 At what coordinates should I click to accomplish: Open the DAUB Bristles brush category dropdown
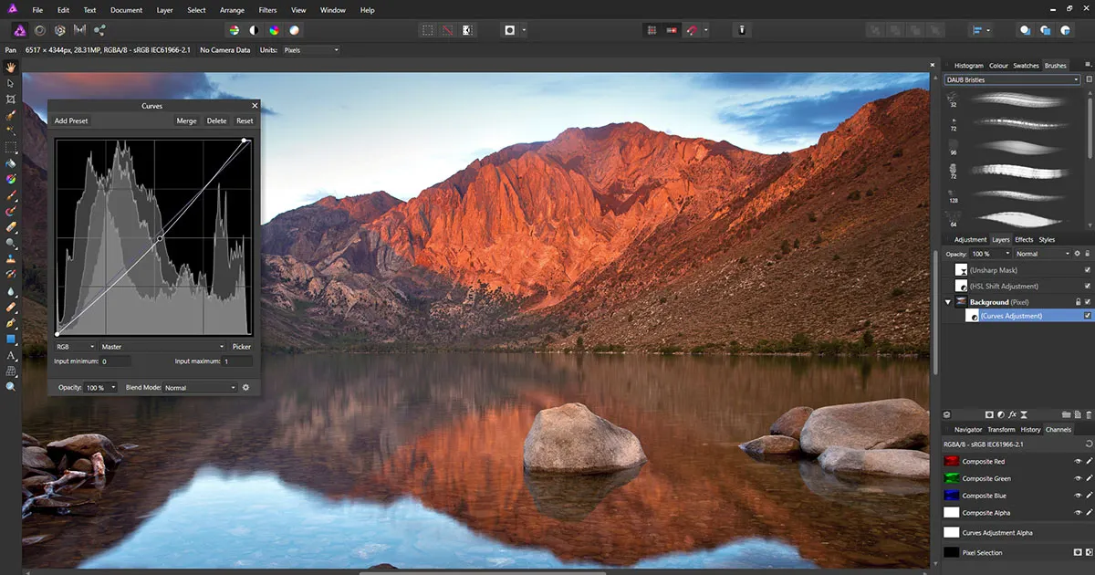coord(1013,80)
